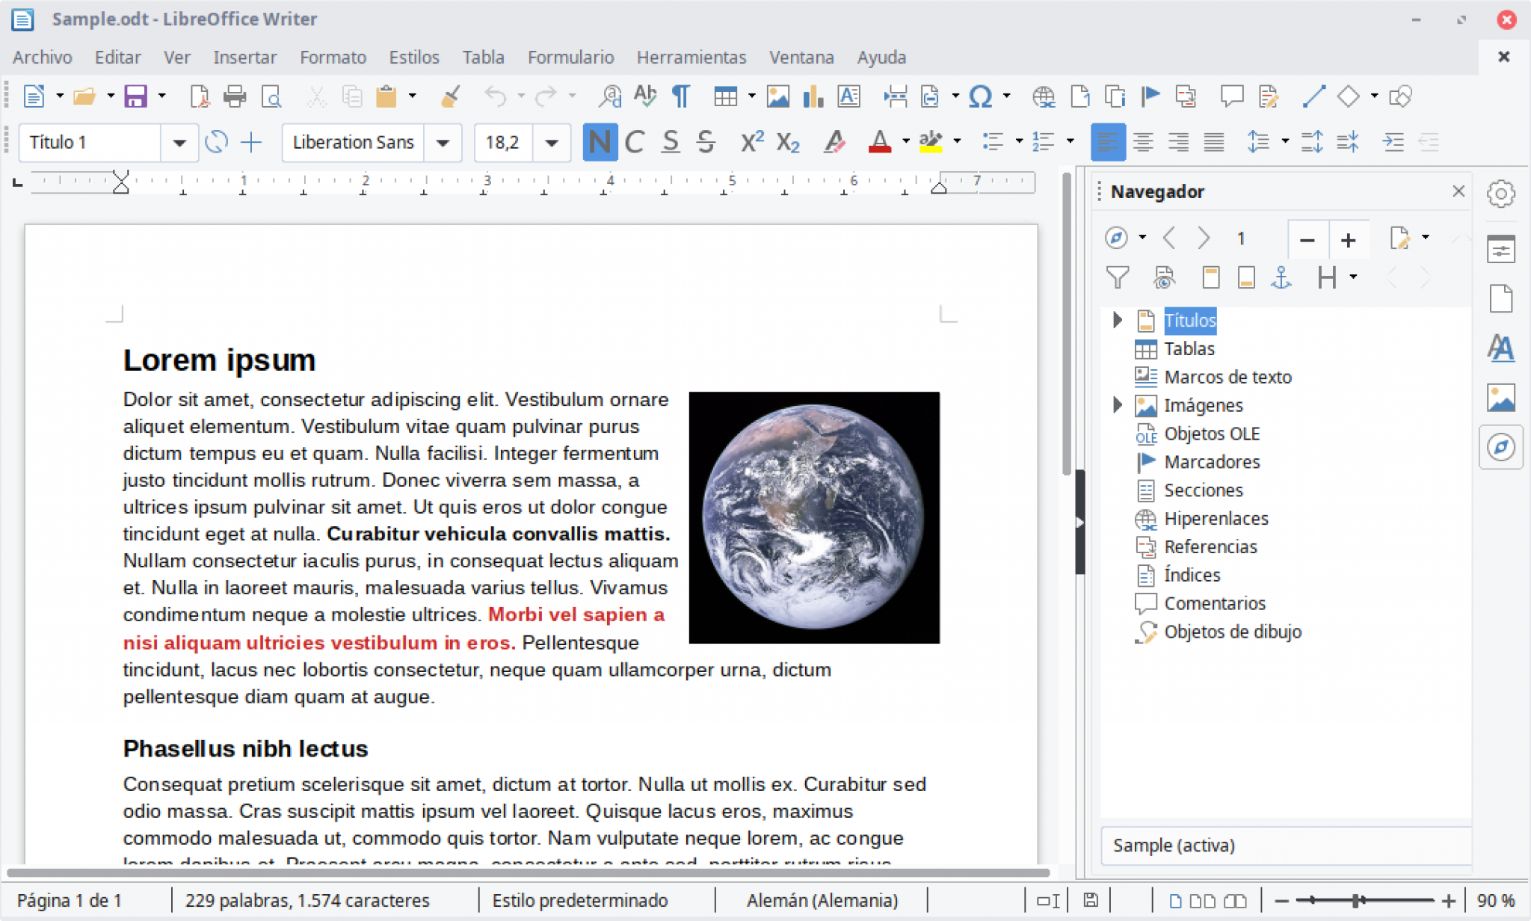Open the Herramientas menu
Viewport: 1531px width, 921px height.
pyautogui.click(x=691, y=57)
